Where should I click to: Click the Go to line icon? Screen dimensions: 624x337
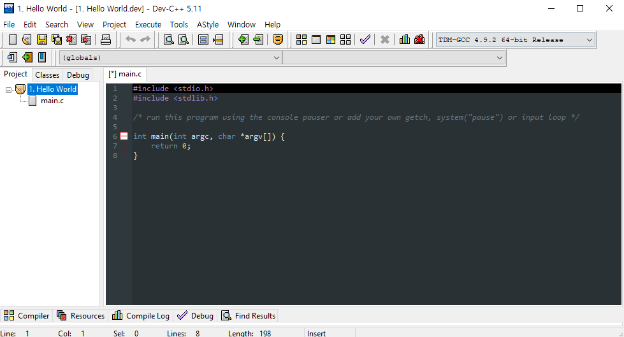pyautogui.click(x=218, y=39)
